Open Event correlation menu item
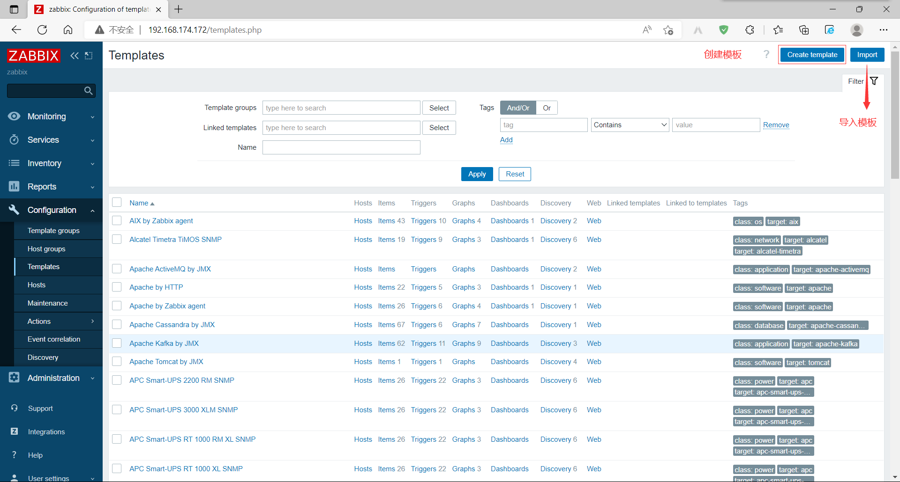 coord(59,339)
